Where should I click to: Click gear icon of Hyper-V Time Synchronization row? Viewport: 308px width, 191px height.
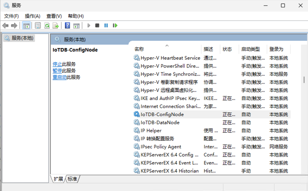tap(137, 74)
